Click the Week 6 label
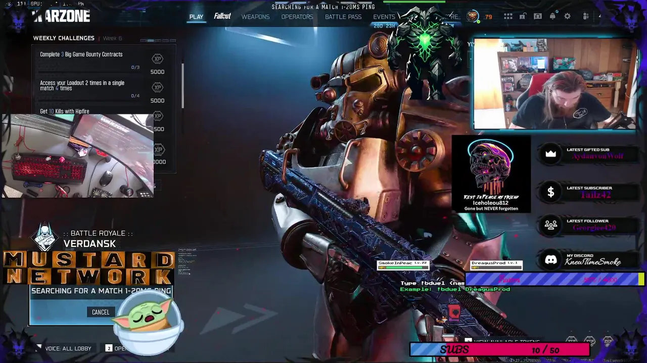Image resolution: width=647 pixels, height=363 pixels. (112, 38)
